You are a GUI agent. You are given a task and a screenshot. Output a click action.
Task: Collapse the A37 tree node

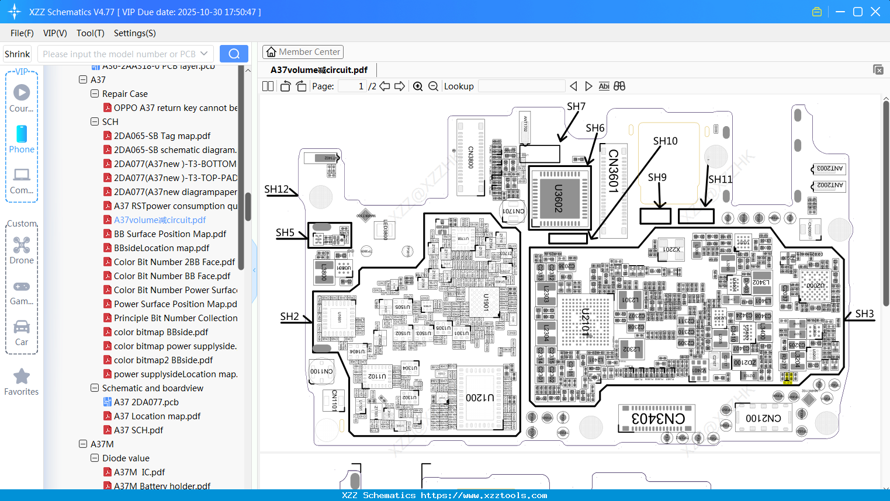pos(83,79)
